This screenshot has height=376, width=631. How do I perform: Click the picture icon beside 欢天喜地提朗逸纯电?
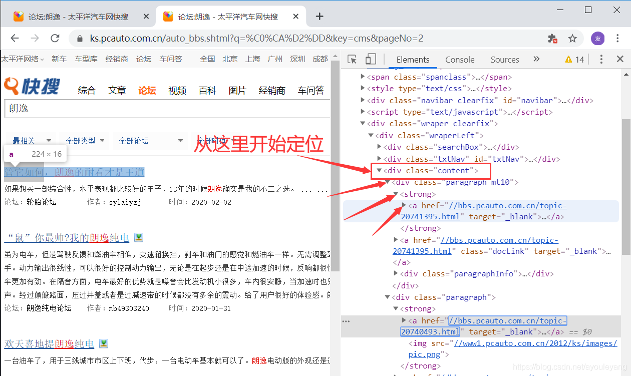point(104,343)
